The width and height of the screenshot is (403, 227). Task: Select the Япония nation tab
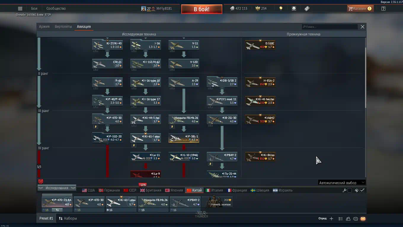coord(174,190)
